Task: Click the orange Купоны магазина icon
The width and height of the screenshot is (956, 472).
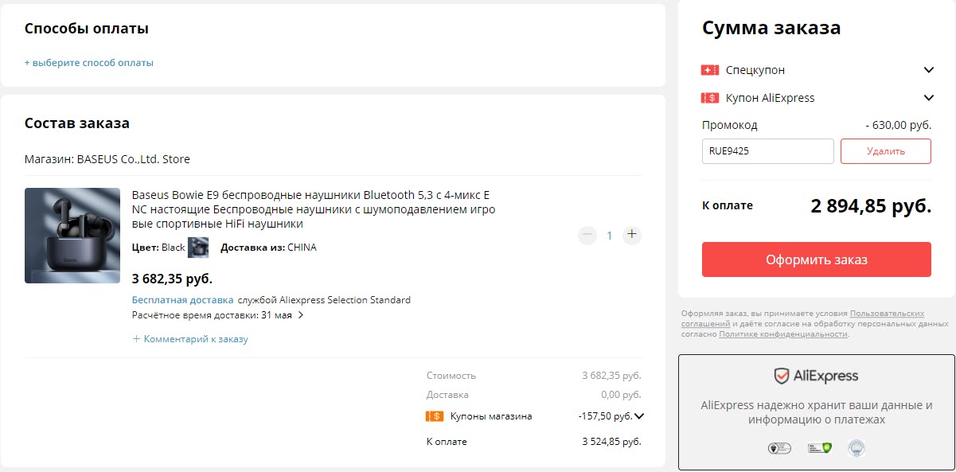Action: (x=435, y=416)
